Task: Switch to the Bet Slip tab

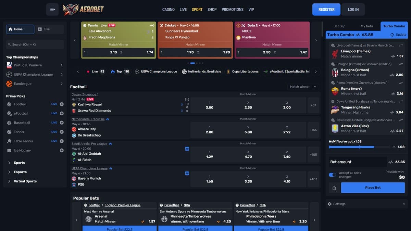Action: click(339, 26)
